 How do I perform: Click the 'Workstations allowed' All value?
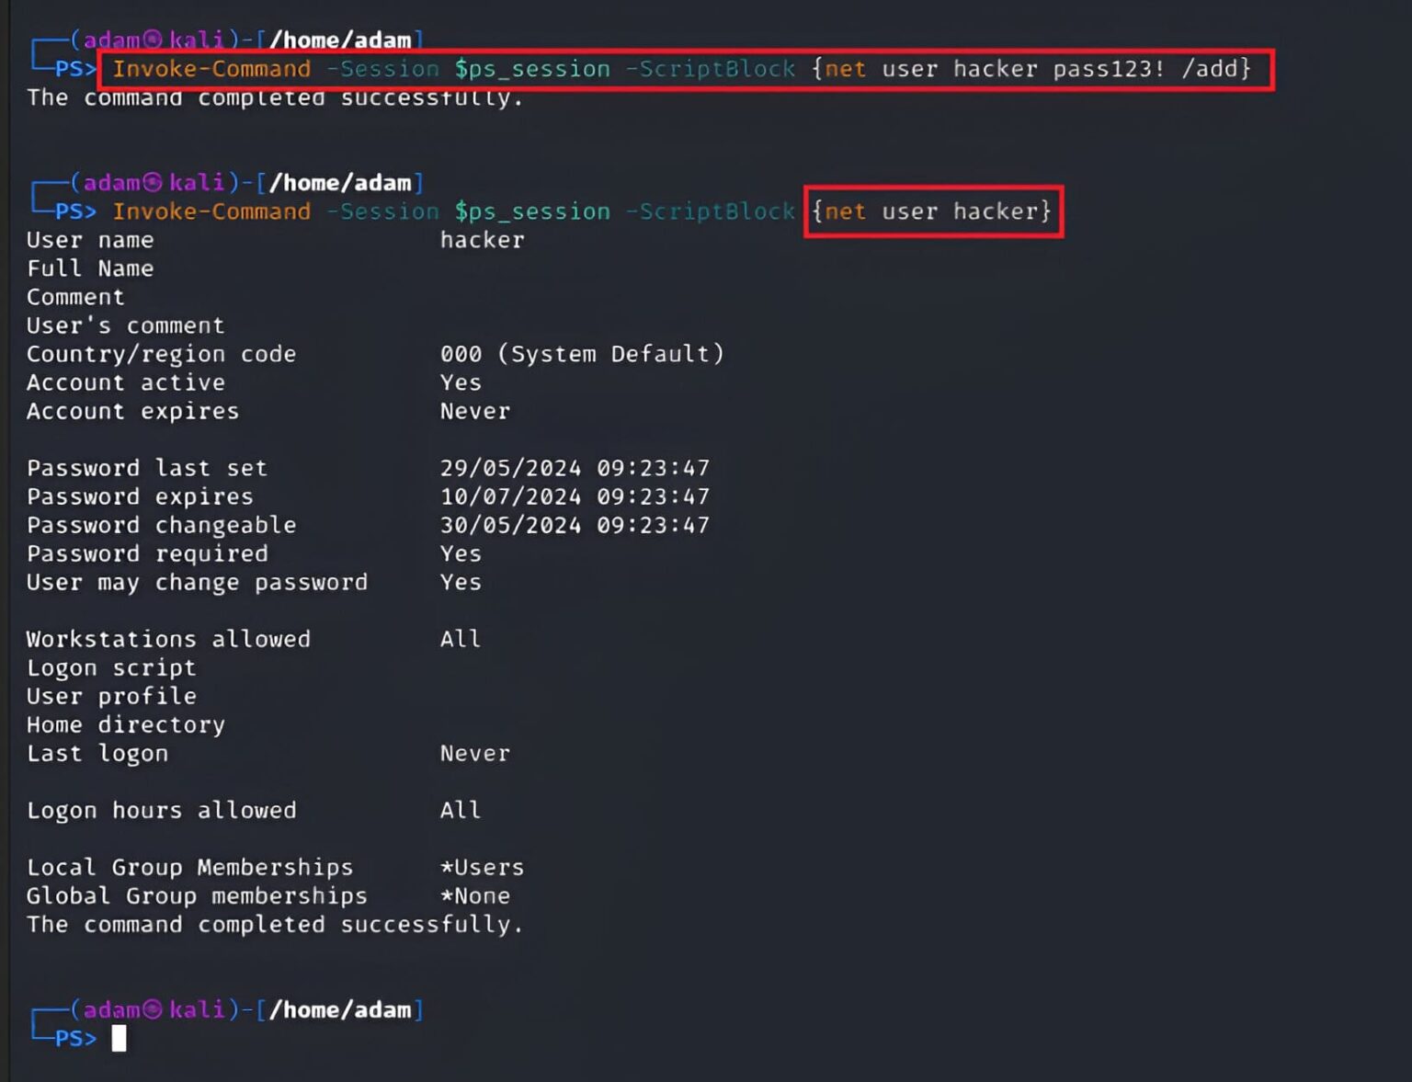(460, 639)
